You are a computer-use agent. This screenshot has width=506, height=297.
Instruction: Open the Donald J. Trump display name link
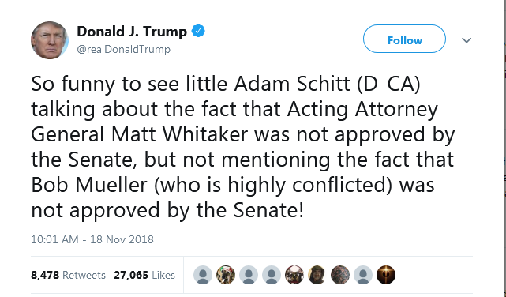(132, 32)
